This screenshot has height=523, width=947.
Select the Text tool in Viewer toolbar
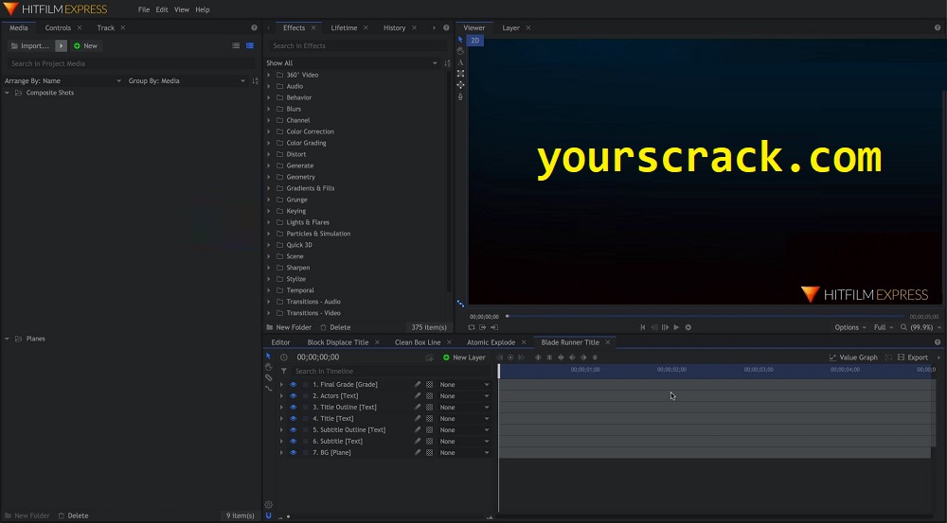460,62
